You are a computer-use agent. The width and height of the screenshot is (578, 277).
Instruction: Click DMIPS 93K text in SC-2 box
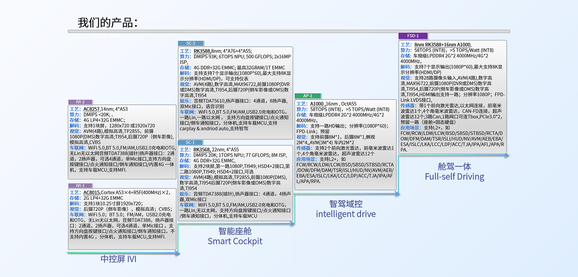[x=205, y=57]
